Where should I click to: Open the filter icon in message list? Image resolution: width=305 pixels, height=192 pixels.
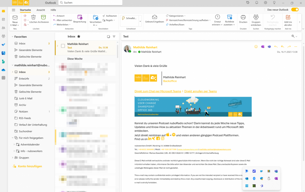(114, 37)
